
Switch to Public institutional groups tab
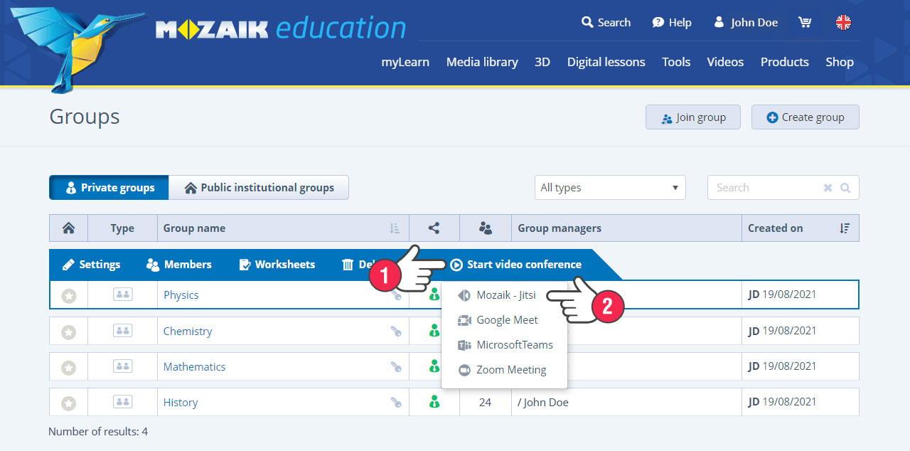click(x=259, y=188)
